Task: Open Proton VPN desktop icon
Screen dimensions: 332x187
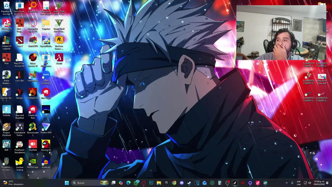Action: (x=46, y=129)
